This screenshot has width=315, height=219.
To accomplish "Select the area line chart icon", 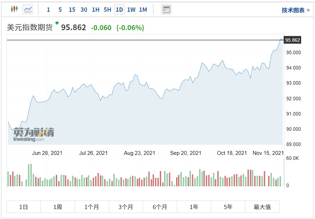I will [28, 10].
